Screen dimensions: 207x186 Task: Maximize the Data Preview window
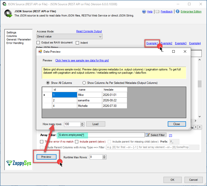(x=173, y=51)
